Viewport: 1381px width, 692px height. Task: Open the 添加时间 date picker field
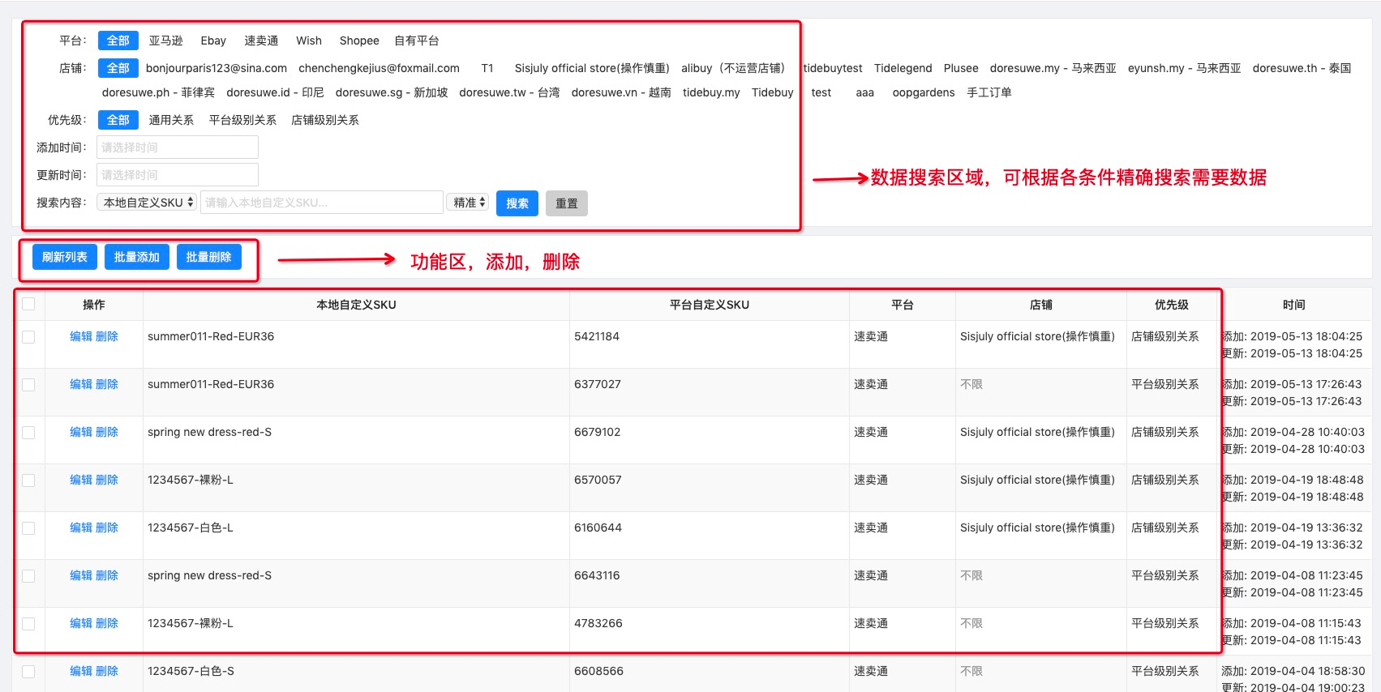(178, 147)
